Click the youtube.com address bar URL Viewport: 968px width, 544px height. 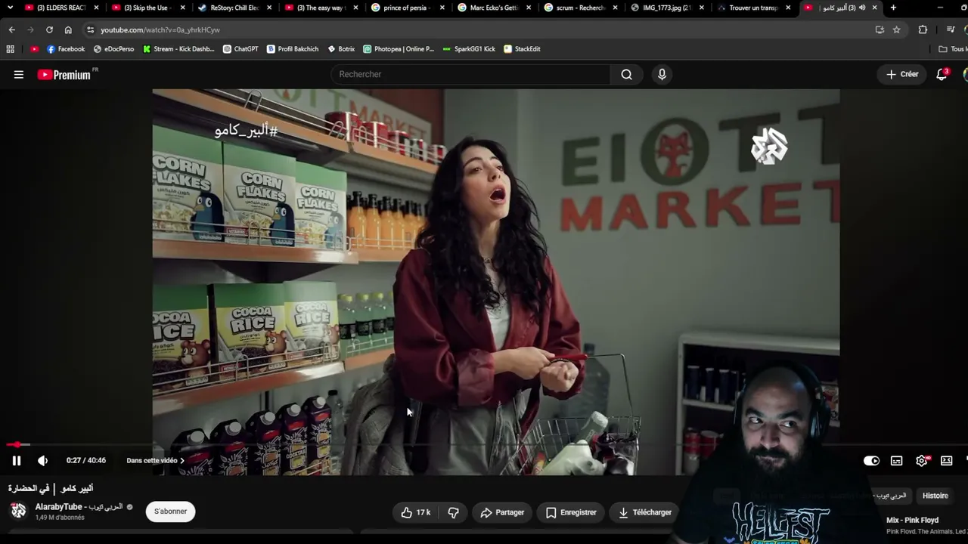[x=160, y=29]
